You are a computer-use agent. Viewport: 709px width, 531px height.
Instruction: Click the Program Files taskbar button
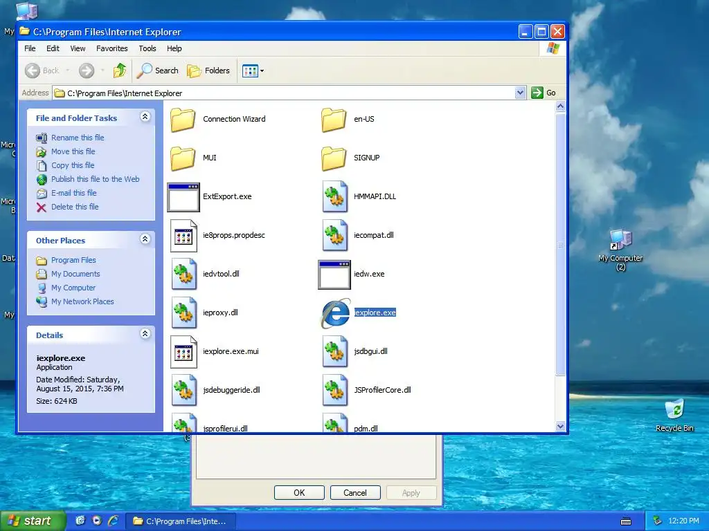[x=180, y=521]
